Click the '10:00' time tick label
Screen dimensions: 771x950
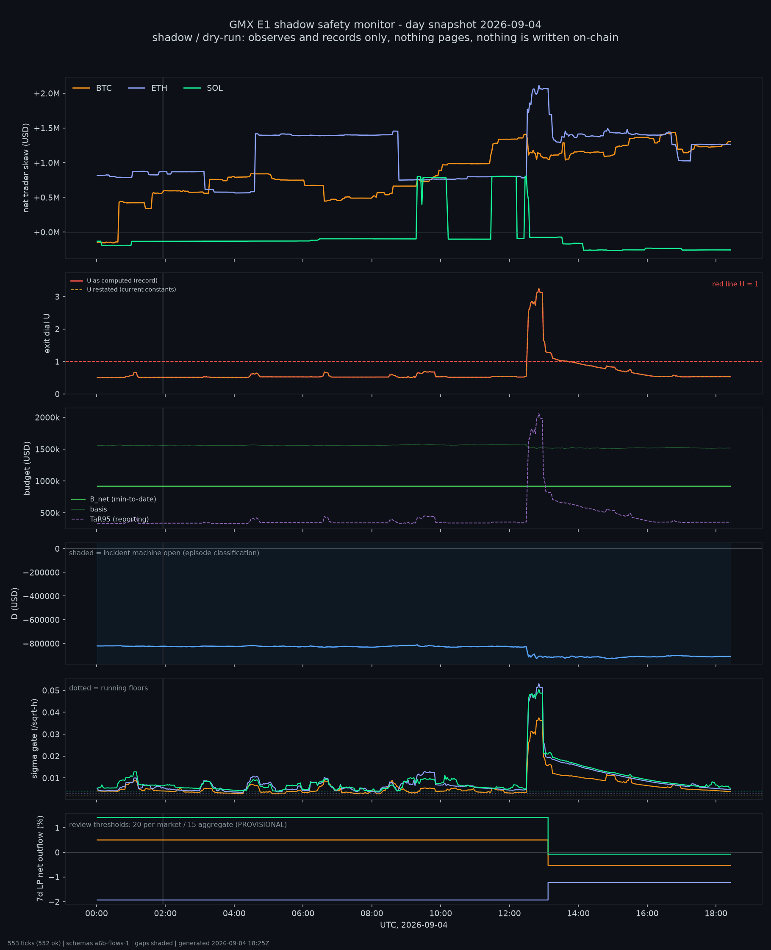[x=441, y=914]
